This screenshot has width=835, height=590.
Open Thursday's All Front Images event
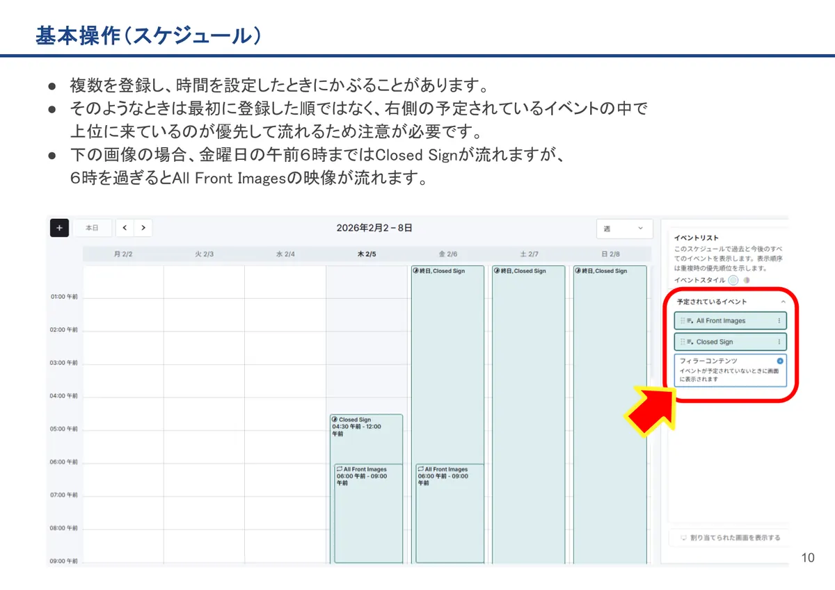[x=369, y=514]
